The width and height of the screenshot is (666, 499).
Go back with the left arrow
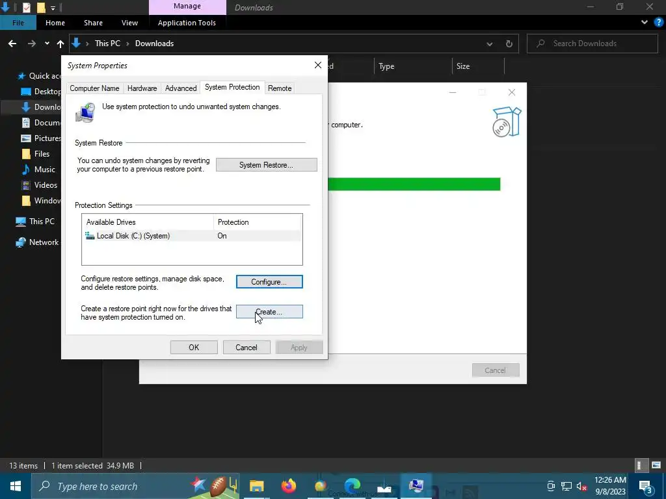pos(12,44)
